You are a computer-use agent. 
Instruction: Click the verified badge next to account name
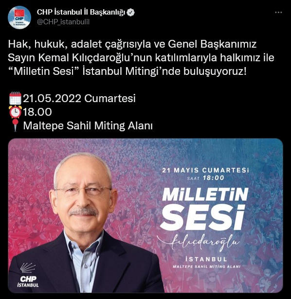tap(131, 12)
